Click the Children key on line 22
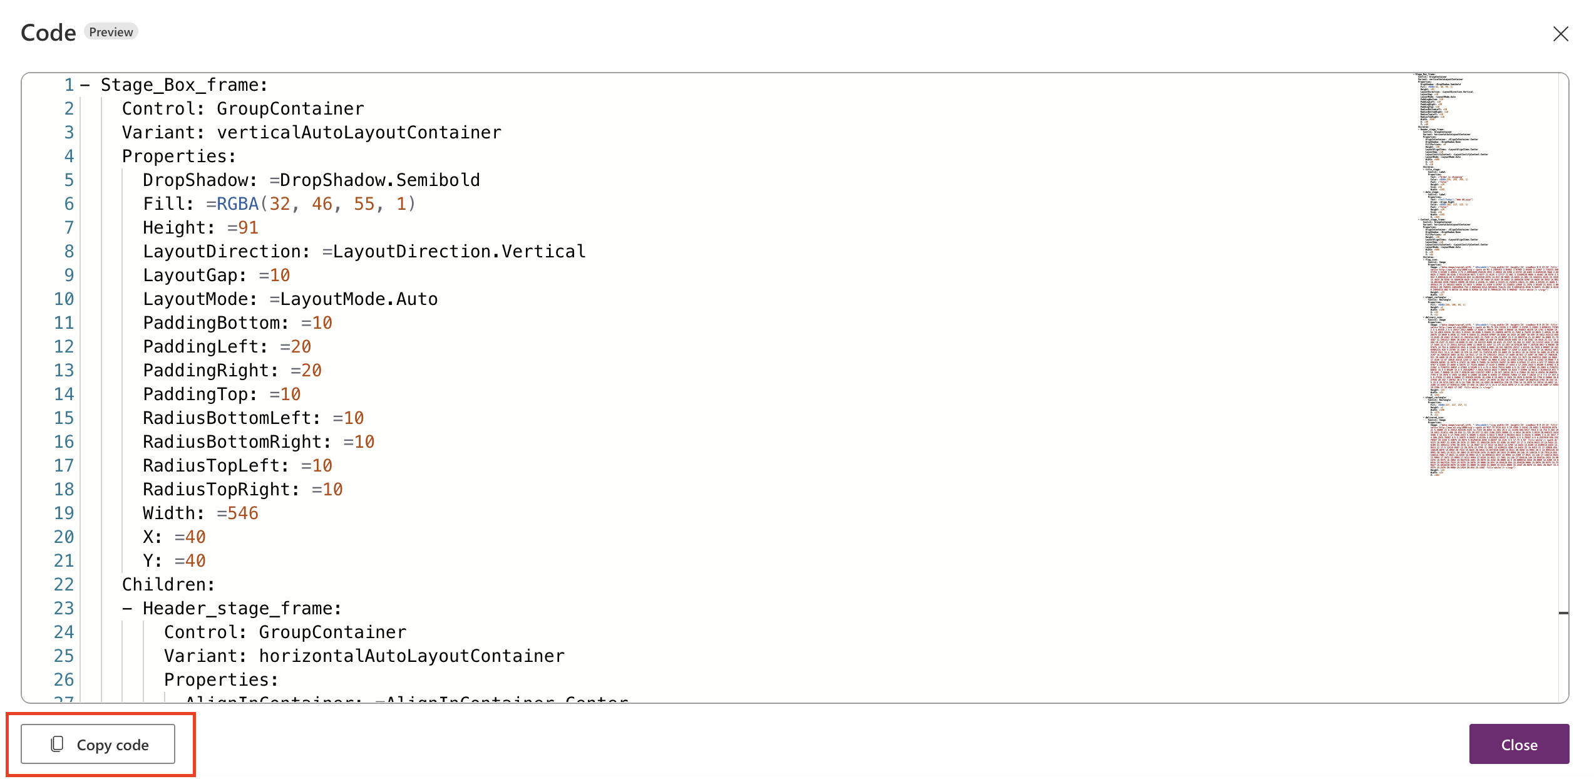The width and height of the screenshot is (1594, 779). (x=168, y=584)
